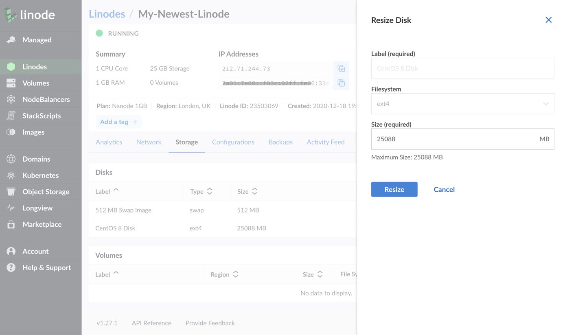This screenshot has height=335, width=565.
Task: Open the Configurations tab
Action: click(x=233, y=142)
